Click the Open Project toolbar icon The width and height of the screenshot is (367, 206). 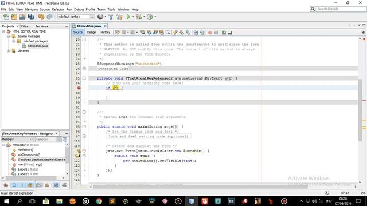tap(22, 17)
